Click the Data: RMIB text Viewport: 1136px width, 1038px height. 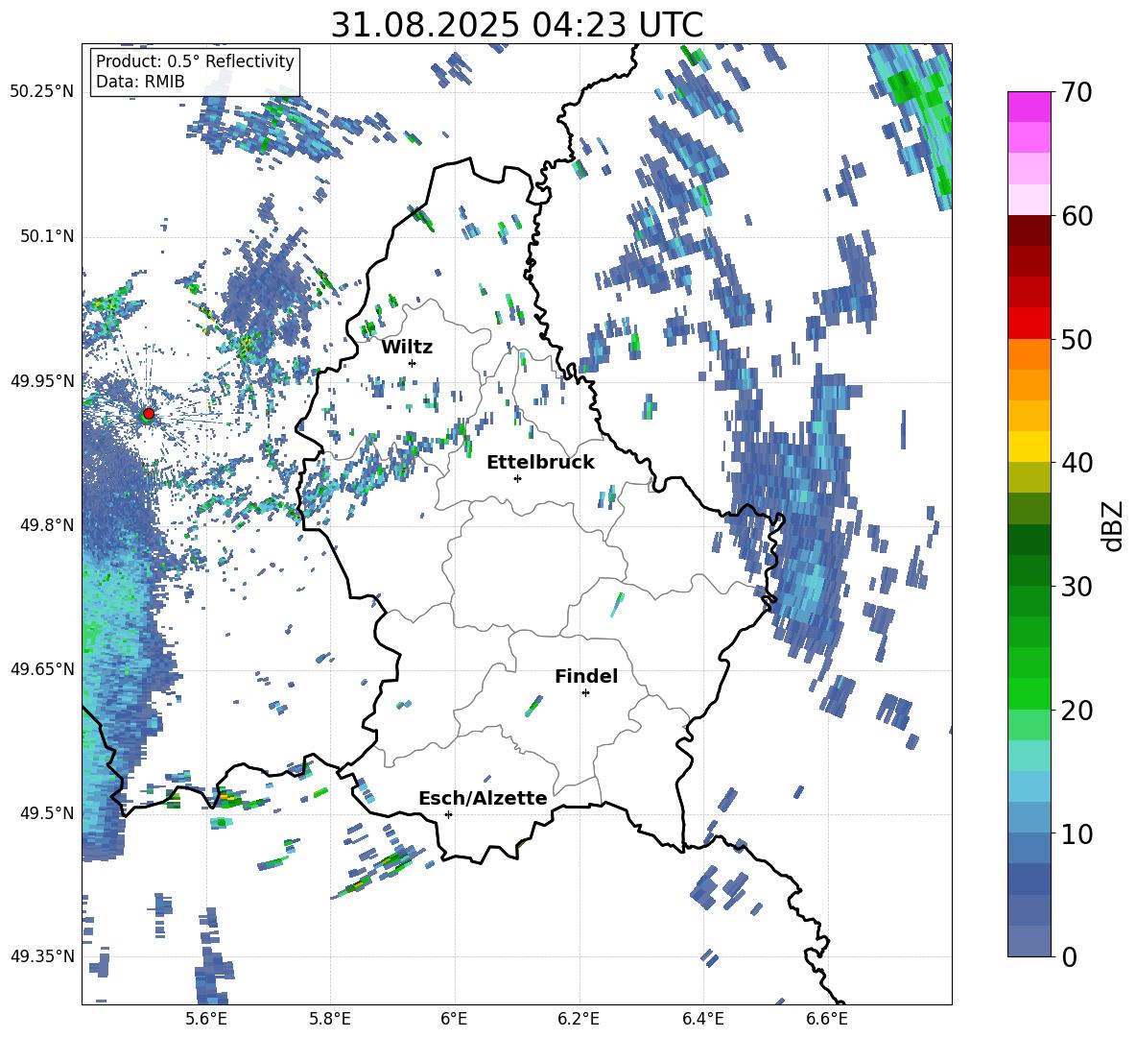click(x=140, y=82)
